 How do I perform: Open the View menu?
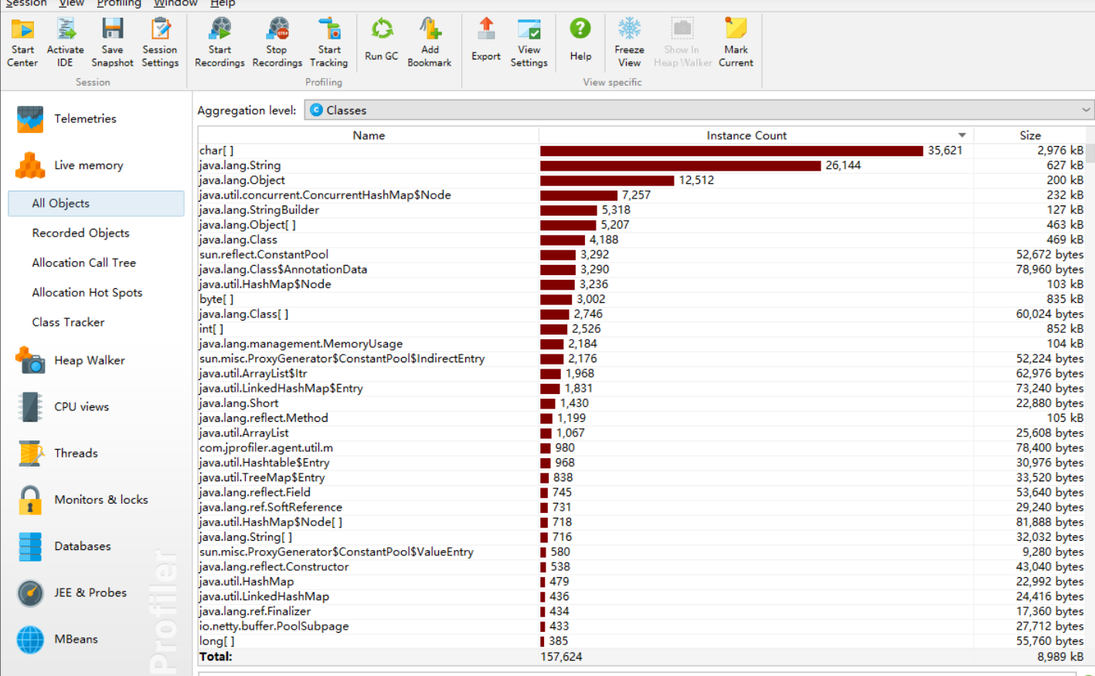pyautogui.click(x=72, y=4)
